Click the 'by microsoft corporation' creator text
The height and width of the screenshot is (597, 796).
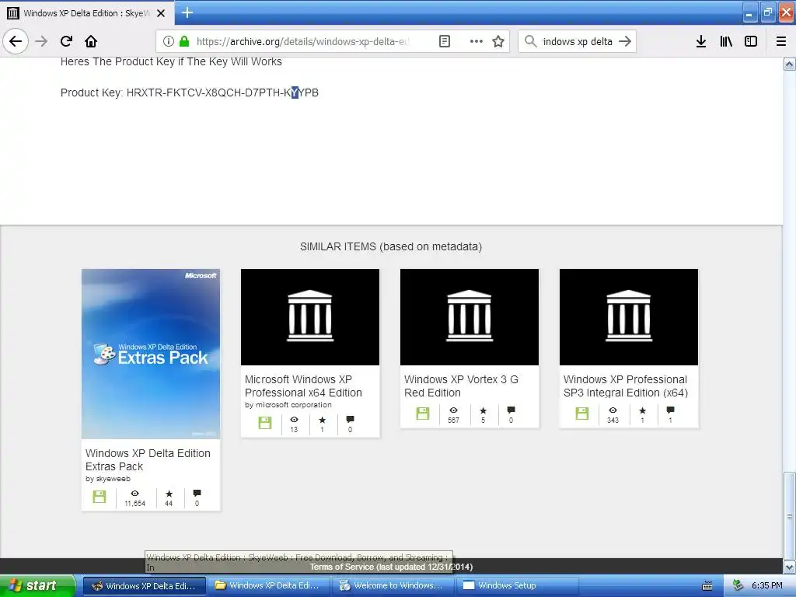pos(288,404)
